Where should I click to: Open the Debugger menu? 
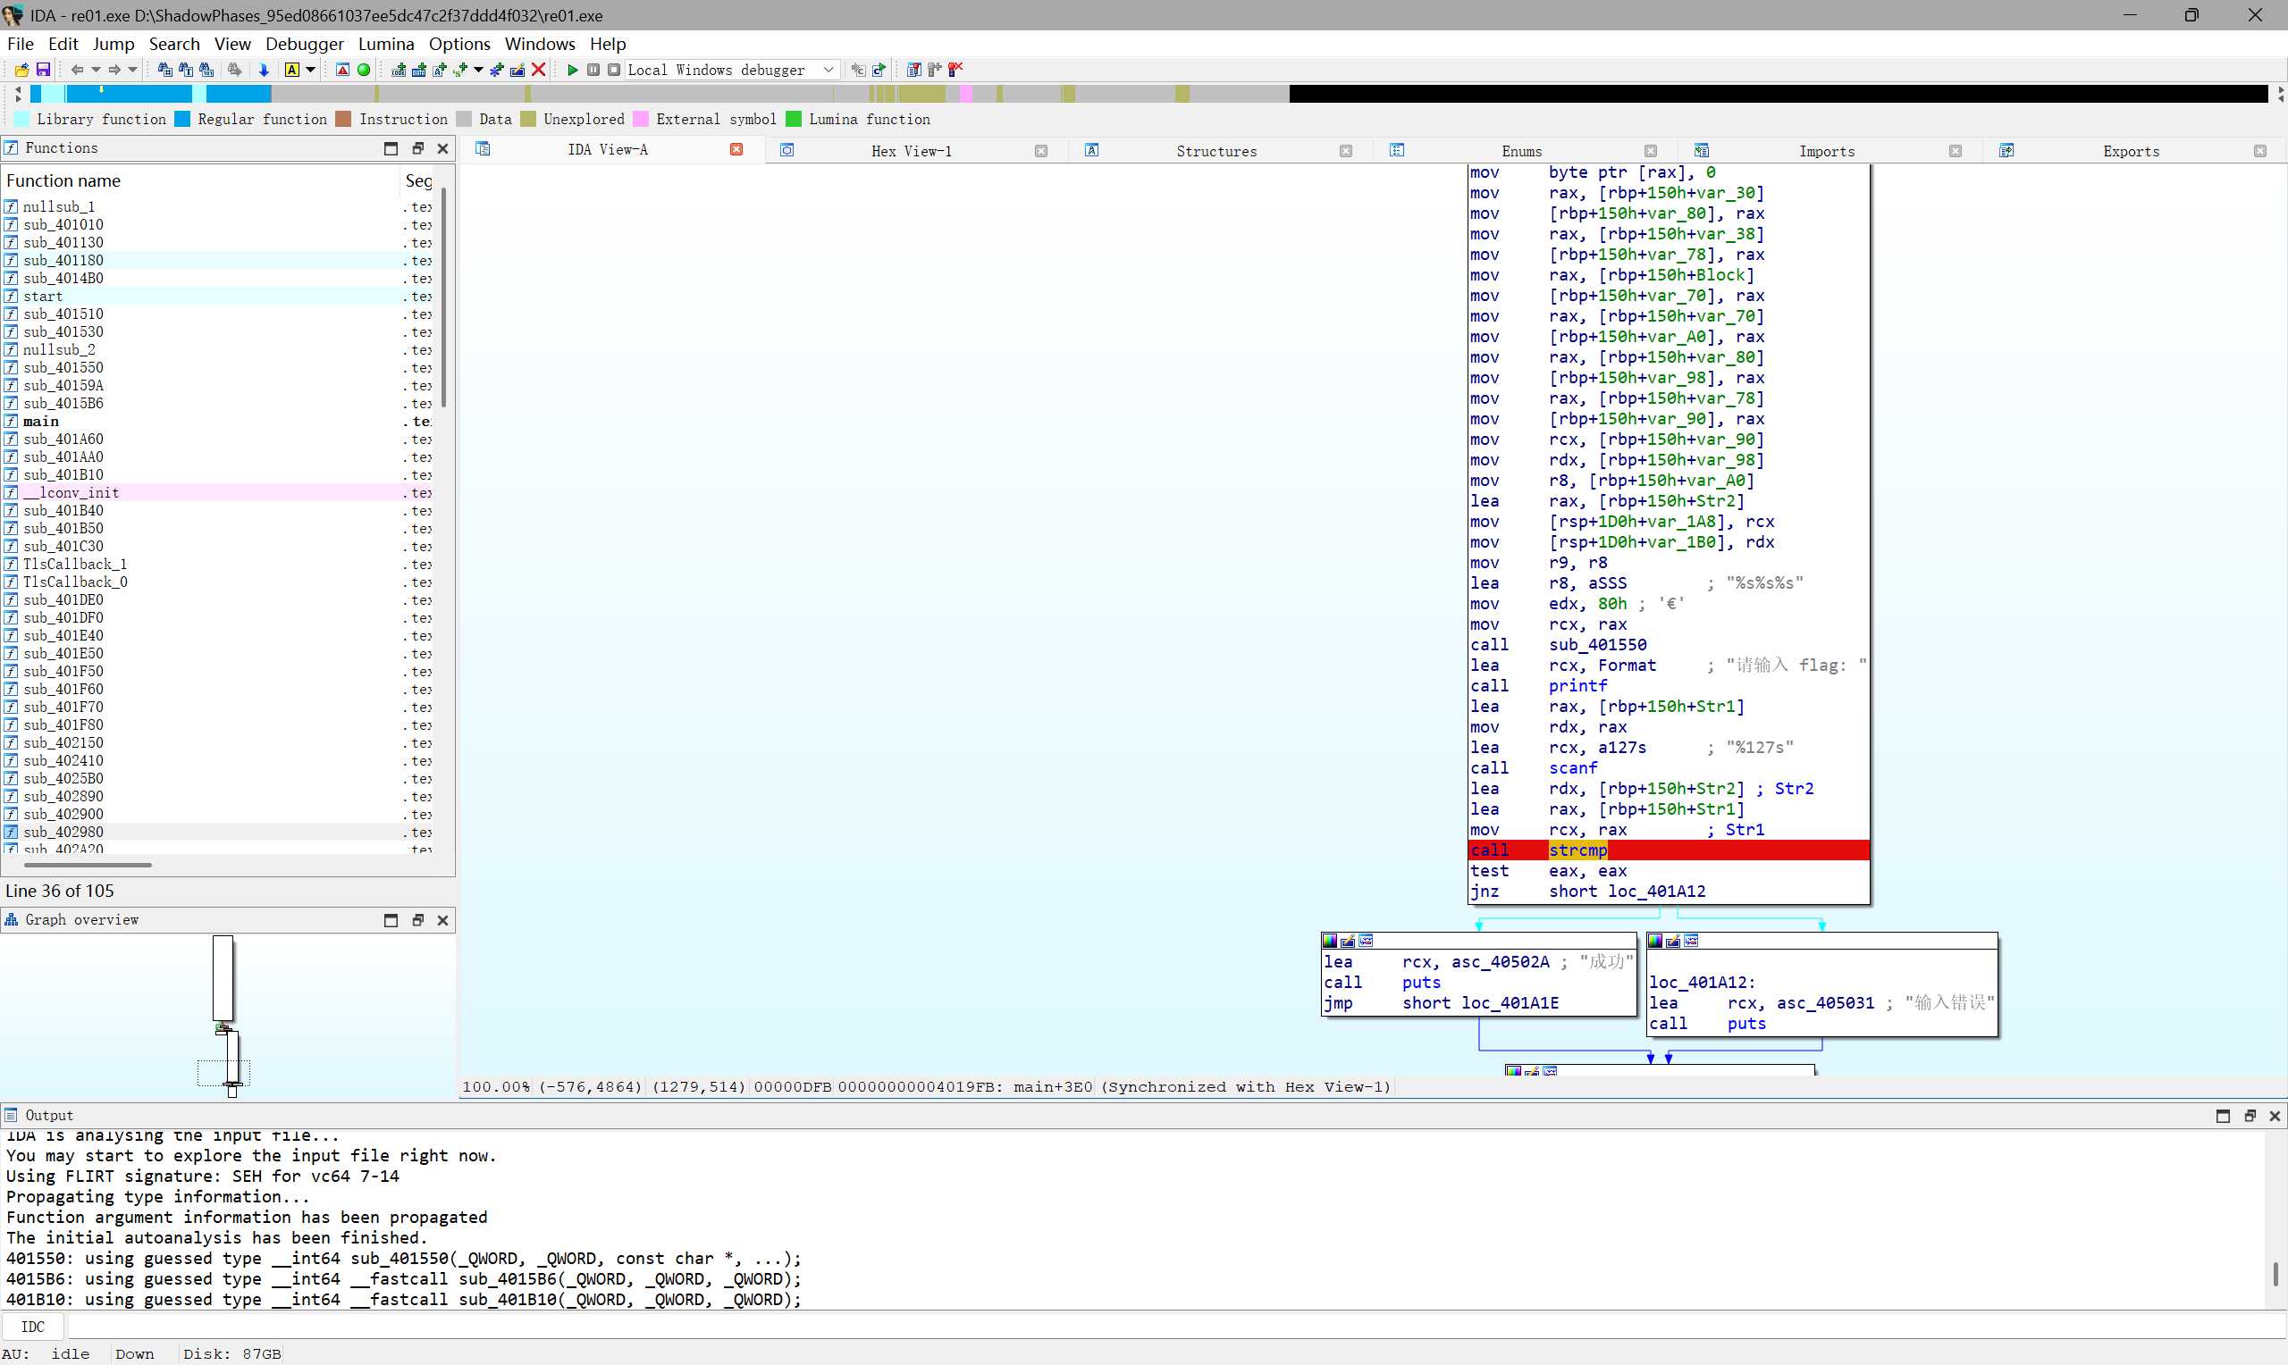(x=304, y=44)
